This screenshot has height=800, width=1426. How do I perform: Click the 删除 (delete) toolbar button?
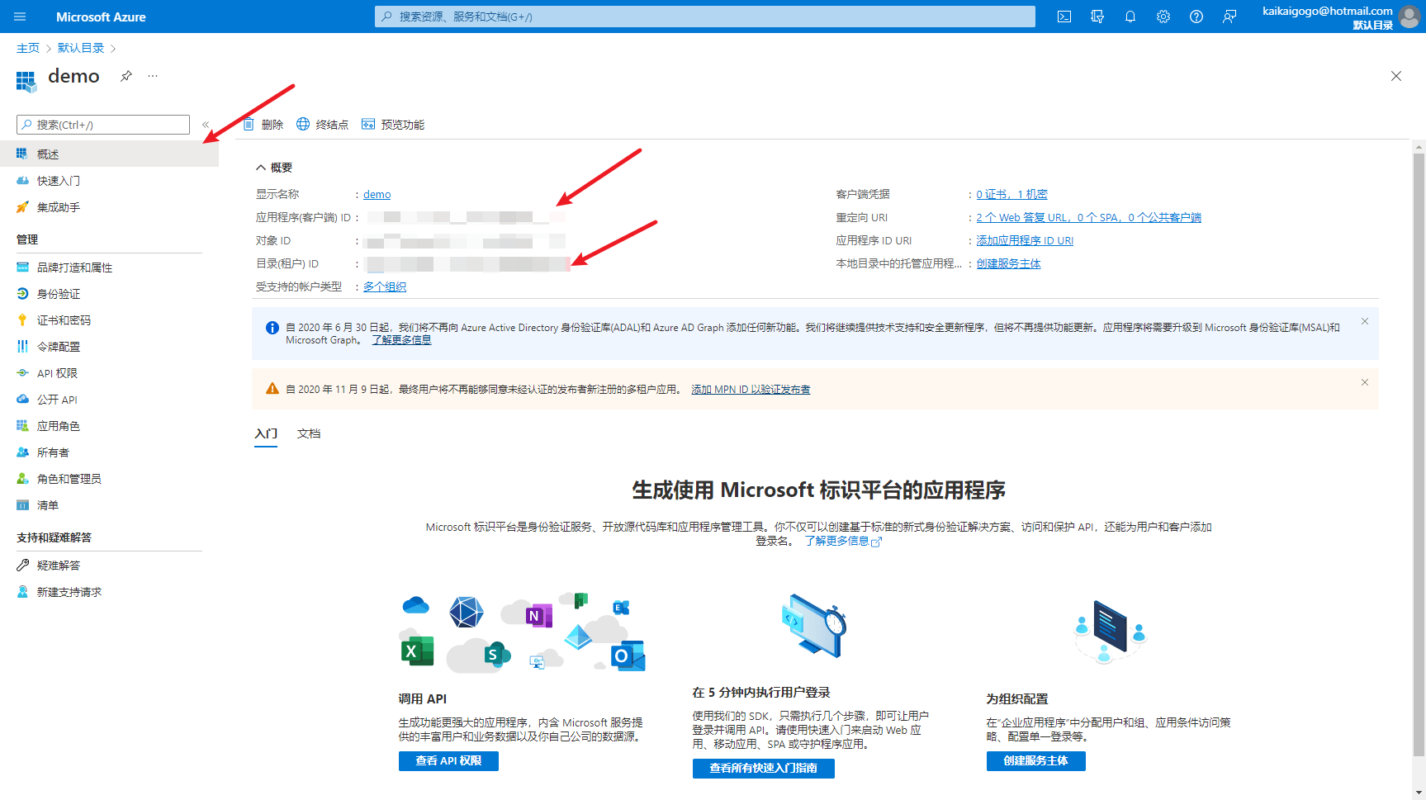pos(263,125)
